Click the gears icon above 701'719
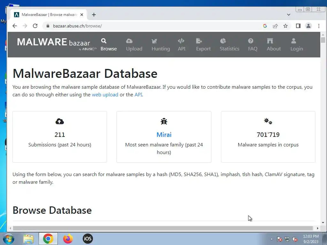The height and width of the screenshot is (245, 327). tap(268, 121)
